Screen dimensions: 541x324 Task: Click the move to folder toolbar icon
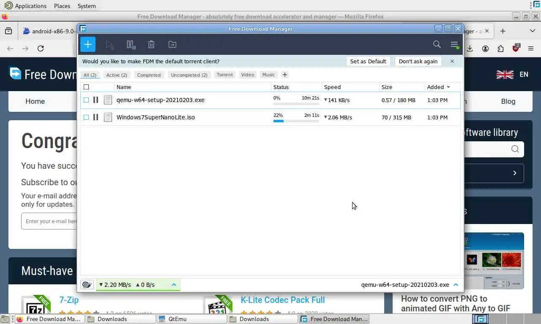172,44
